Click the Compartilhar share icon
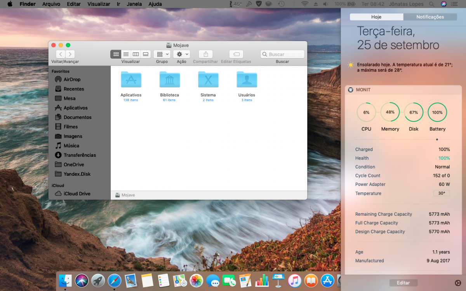 click(205, 54)
